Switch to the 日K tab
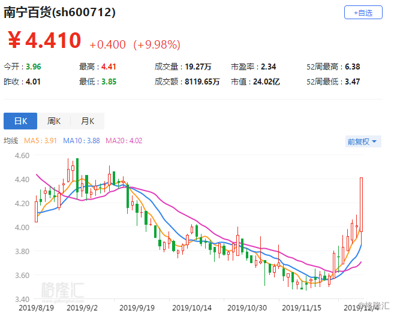Image resolution: width=394 pixels, height=314 pixels. 20,121
